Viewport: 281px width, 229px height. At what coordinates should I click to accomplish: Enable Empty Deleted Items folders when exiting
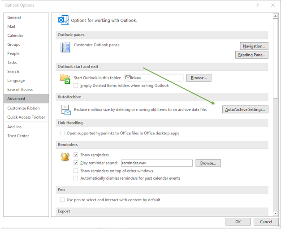76,86
